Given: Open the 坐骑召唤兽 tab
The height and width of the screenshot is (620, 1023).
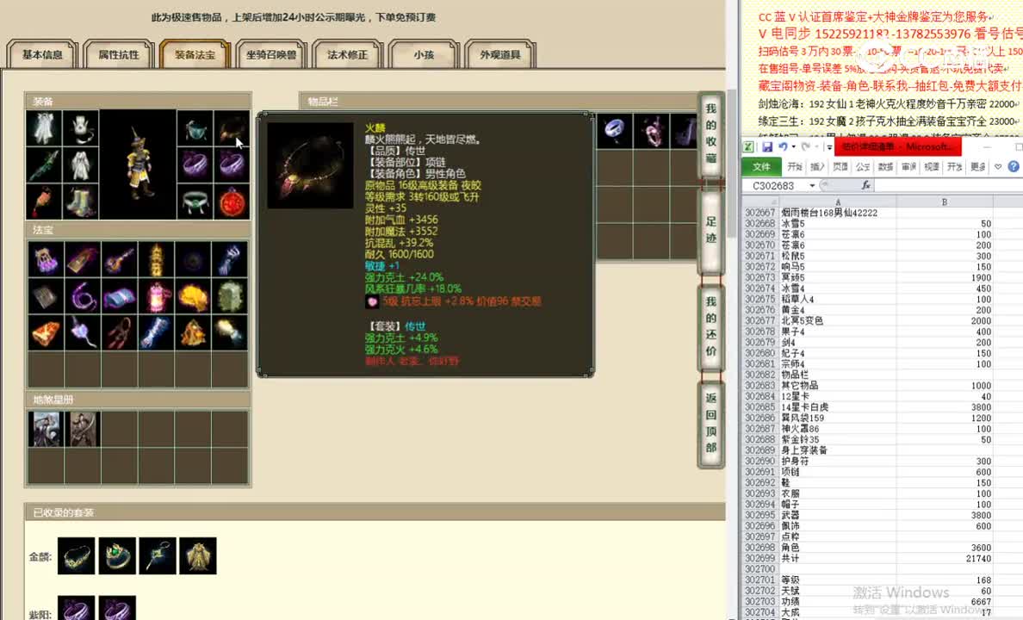Looking at the screenshot, I should pos(271,53).
